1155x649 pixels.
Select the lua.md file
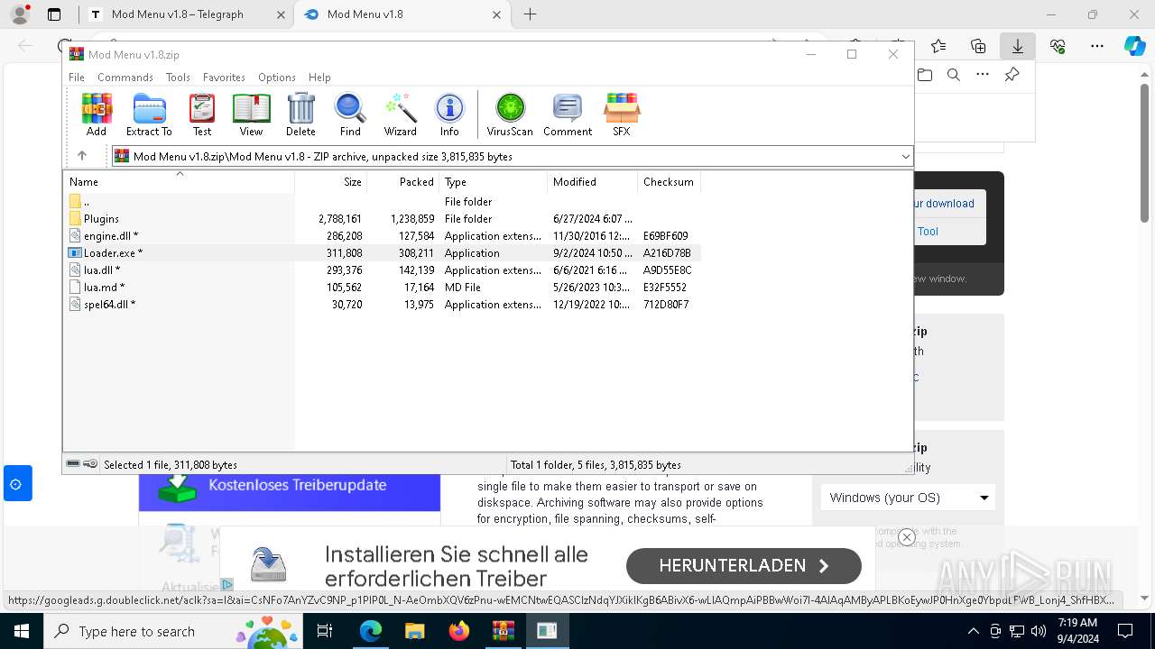tap(382, 288)
